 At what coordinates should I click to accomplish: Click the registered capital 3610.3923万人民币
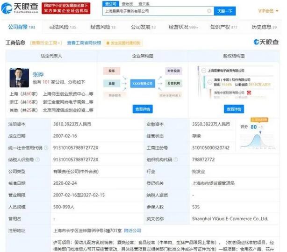(x=72, y=124)
